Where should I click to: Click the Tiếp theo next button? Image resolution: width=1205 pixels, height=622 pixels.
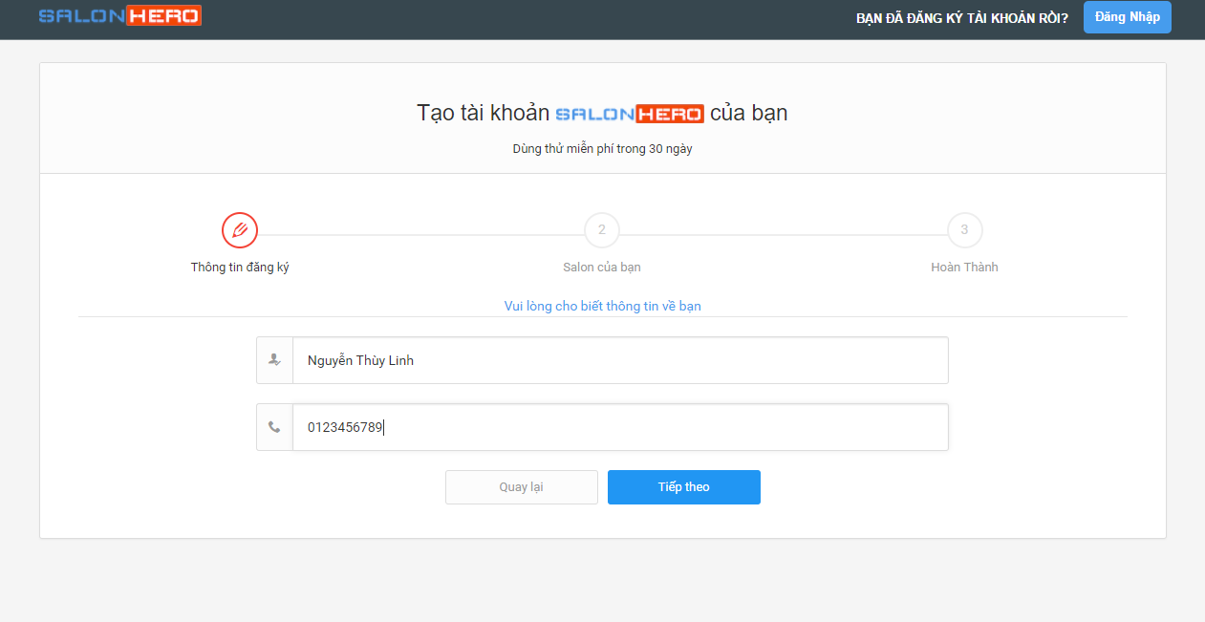click(684, 487)
